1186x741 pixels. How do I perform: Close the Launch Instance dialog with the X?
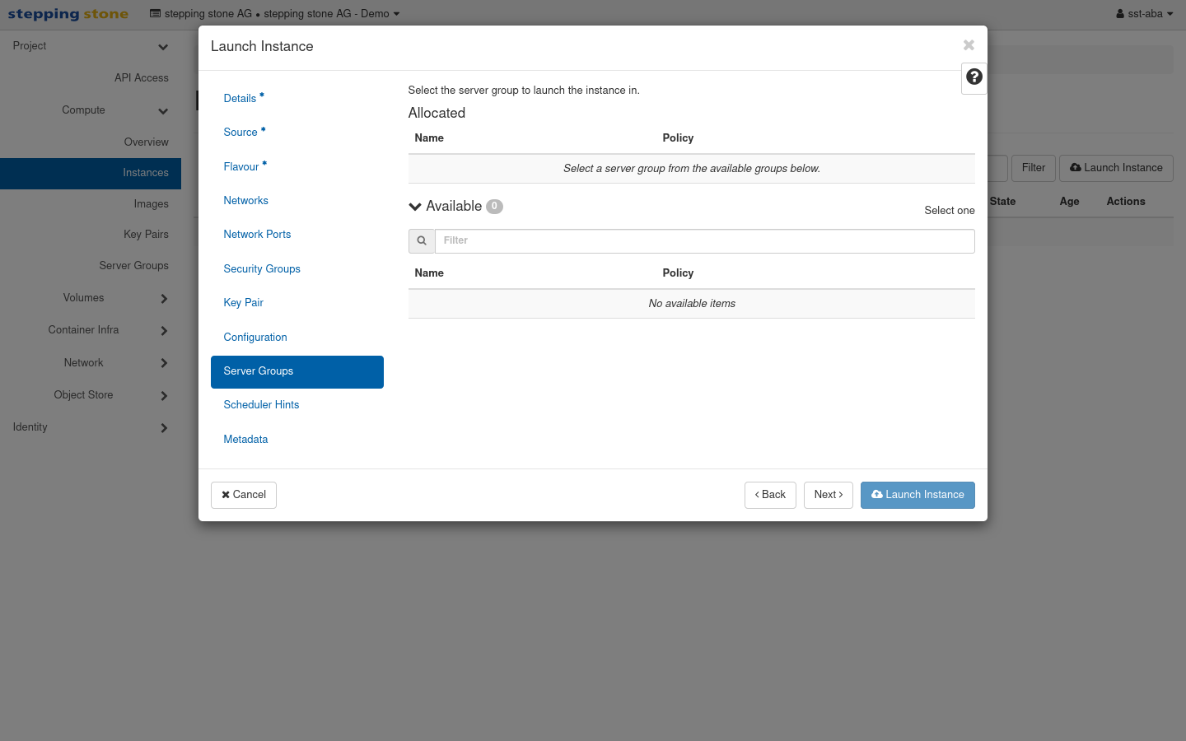tap(969, 45)
